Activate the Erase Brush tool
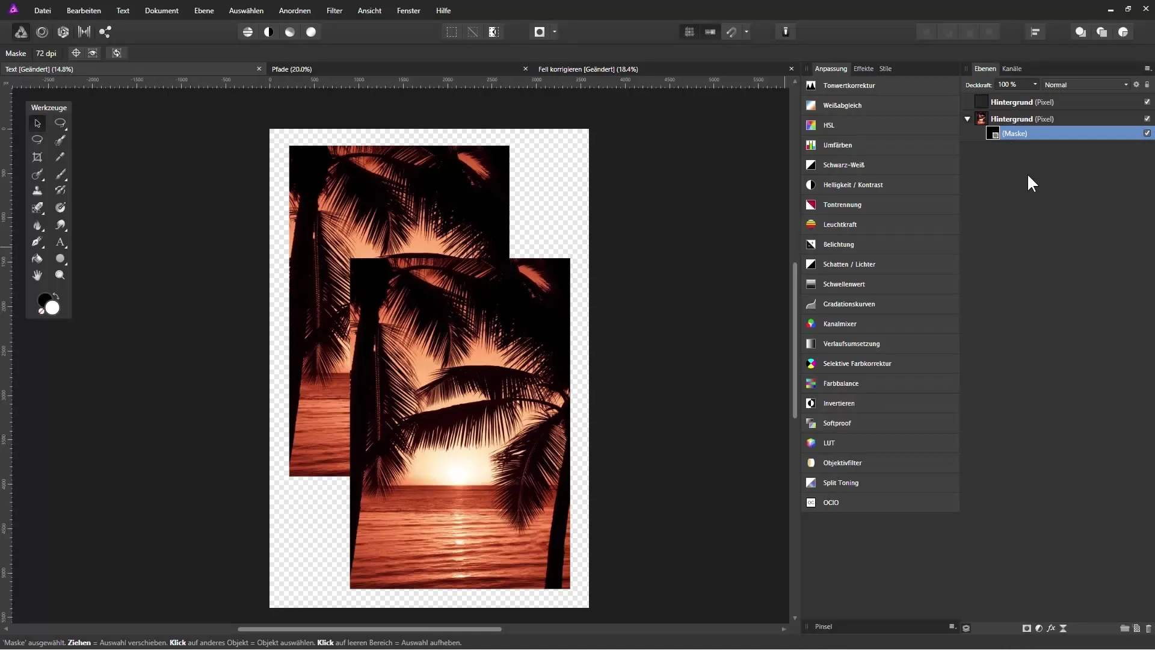1155x650 pixels. coord(37,208)
